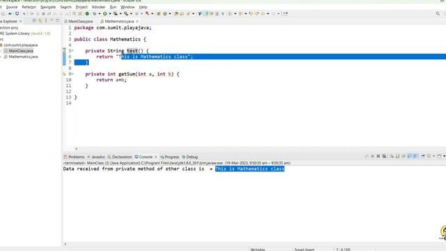The image size is (446, 251).
Task: Open Coverage button dropdown arrow
Action: click(121, 14)
